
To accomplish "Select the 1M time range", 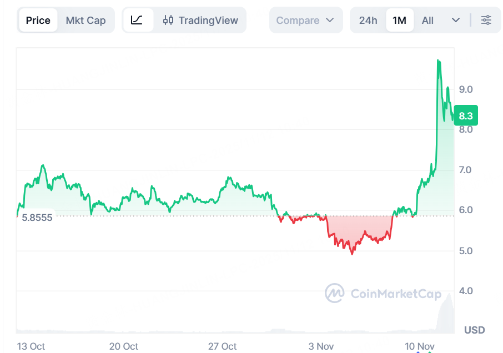I will [399, 21].
